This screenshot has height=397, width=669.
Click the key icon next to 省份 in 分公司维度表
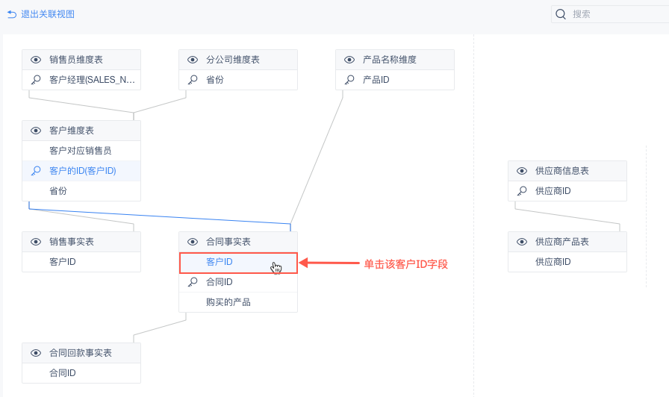coord(193,80)
